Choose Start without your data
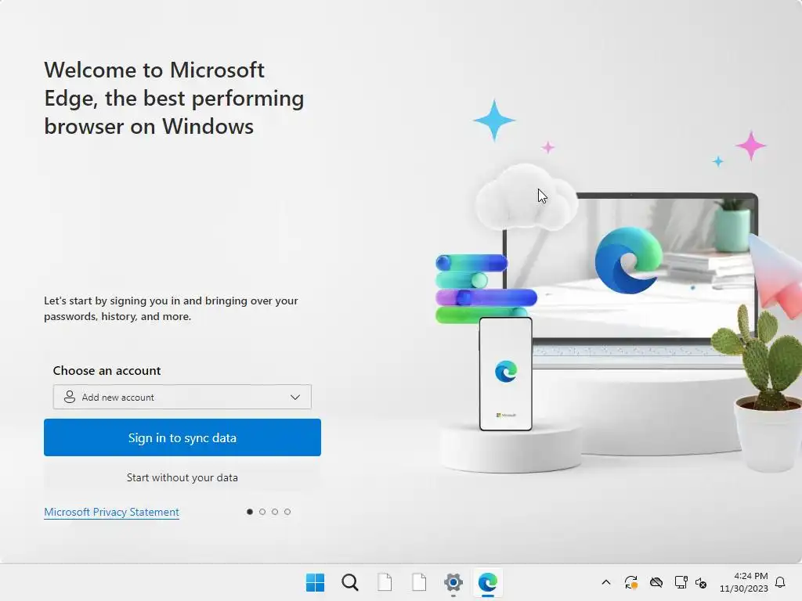 click(182, 477)
